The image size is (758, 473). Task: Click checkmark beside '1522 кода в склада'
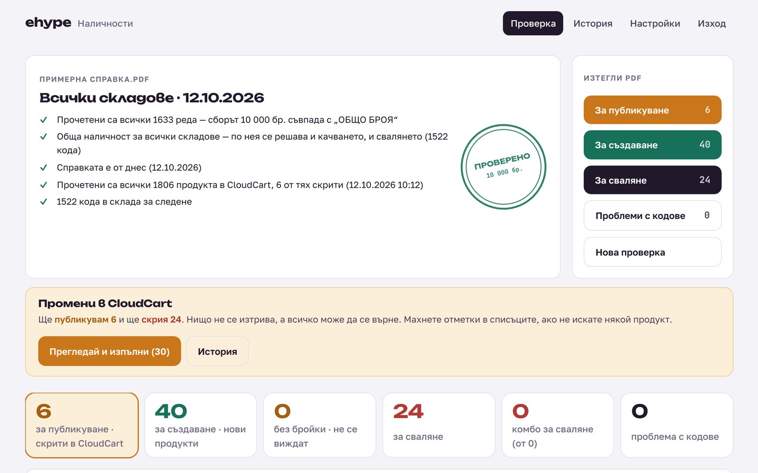[x=44, y=201]
